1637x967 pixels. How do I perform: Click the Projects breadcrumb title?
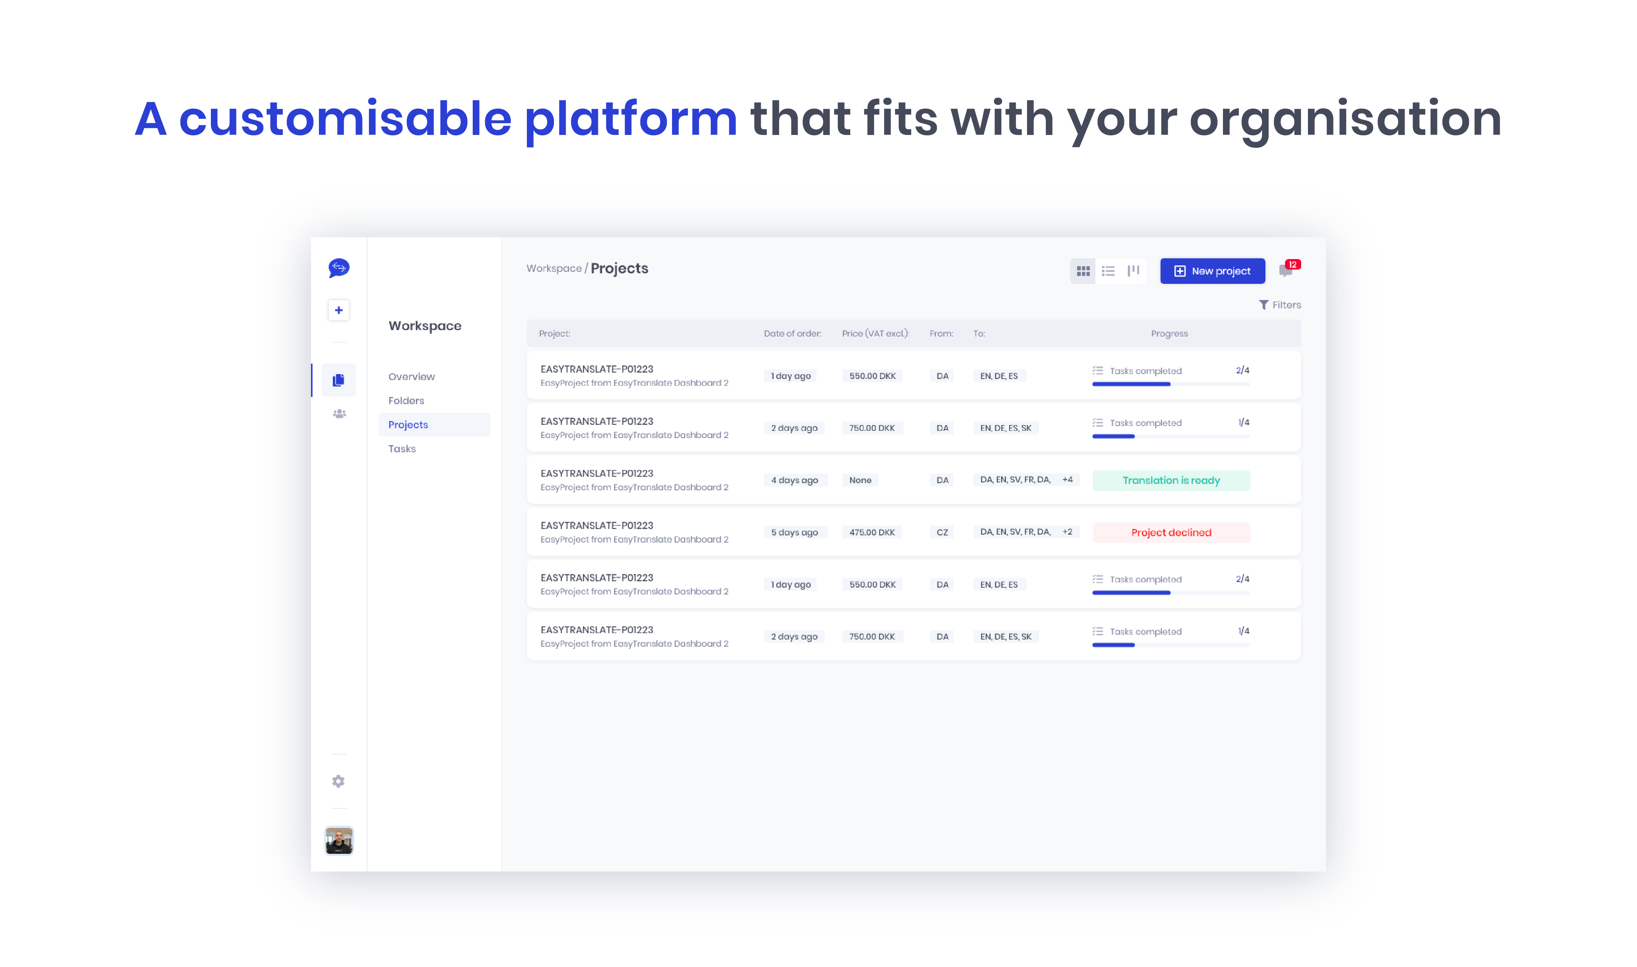[x=619, y=268]
